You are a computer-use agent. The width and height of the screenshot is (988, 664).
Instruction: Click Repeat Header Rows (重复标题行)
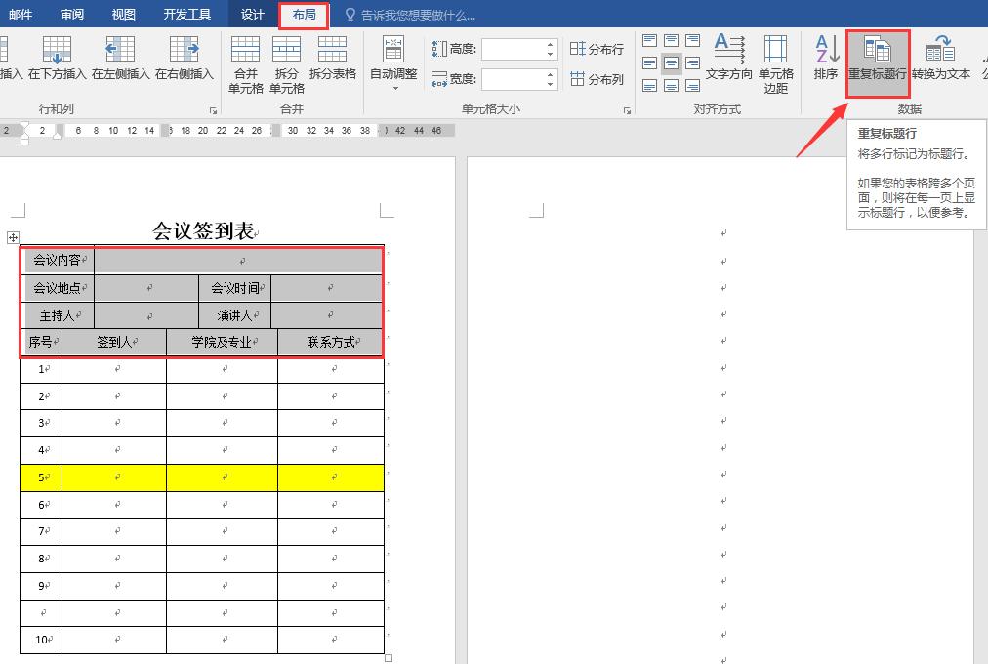pos(876,61)
